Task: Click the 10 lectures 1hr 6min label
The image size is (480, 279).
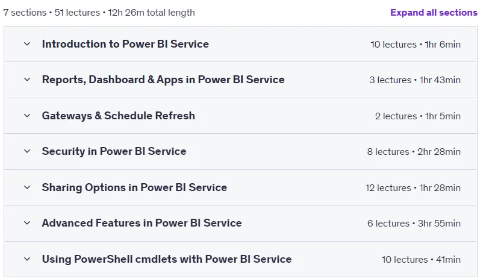Action: click(x=416, y=45)
